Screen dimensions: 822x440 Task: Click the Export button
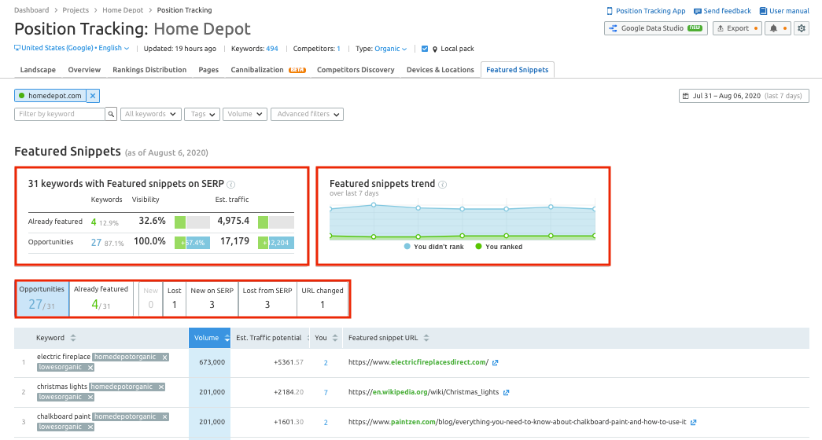tap(737, 28)
